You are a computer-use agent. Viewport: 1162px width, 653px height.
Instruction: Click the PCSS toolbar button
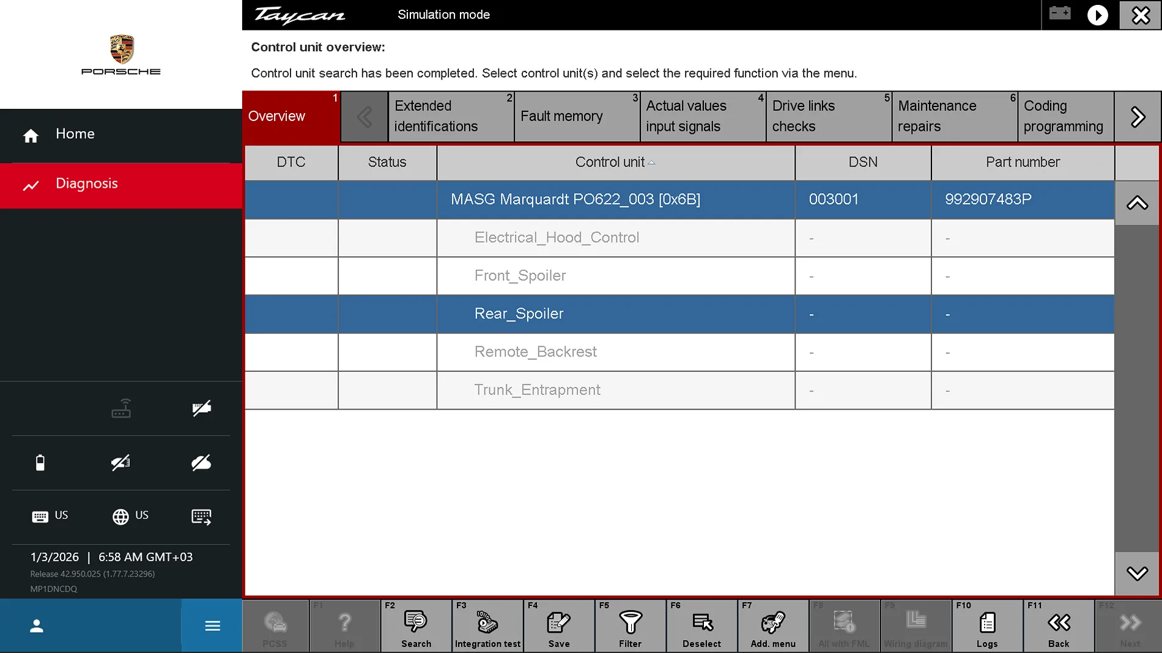275,626
